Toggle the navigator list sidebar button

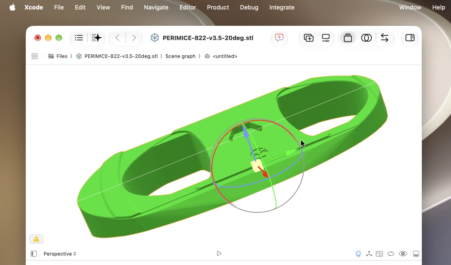[79, 38]
